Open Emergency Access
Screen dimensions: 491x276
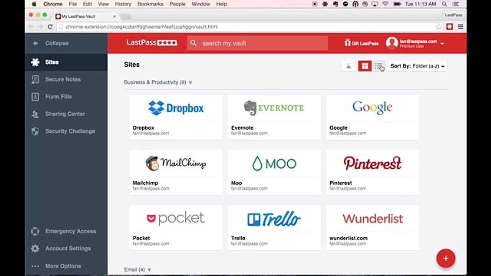[66, 231]
